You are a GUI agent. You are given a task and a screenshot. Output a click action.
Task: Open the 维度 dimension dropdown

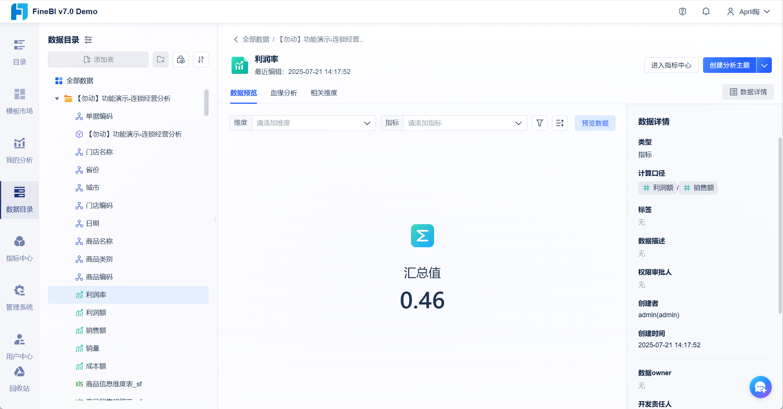pyautogui.click(x=313, y=123)
